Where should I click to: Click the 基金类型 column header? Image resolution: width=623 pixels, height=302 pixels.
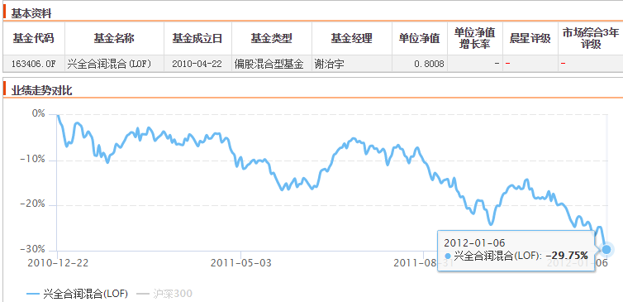click(272, 38)
